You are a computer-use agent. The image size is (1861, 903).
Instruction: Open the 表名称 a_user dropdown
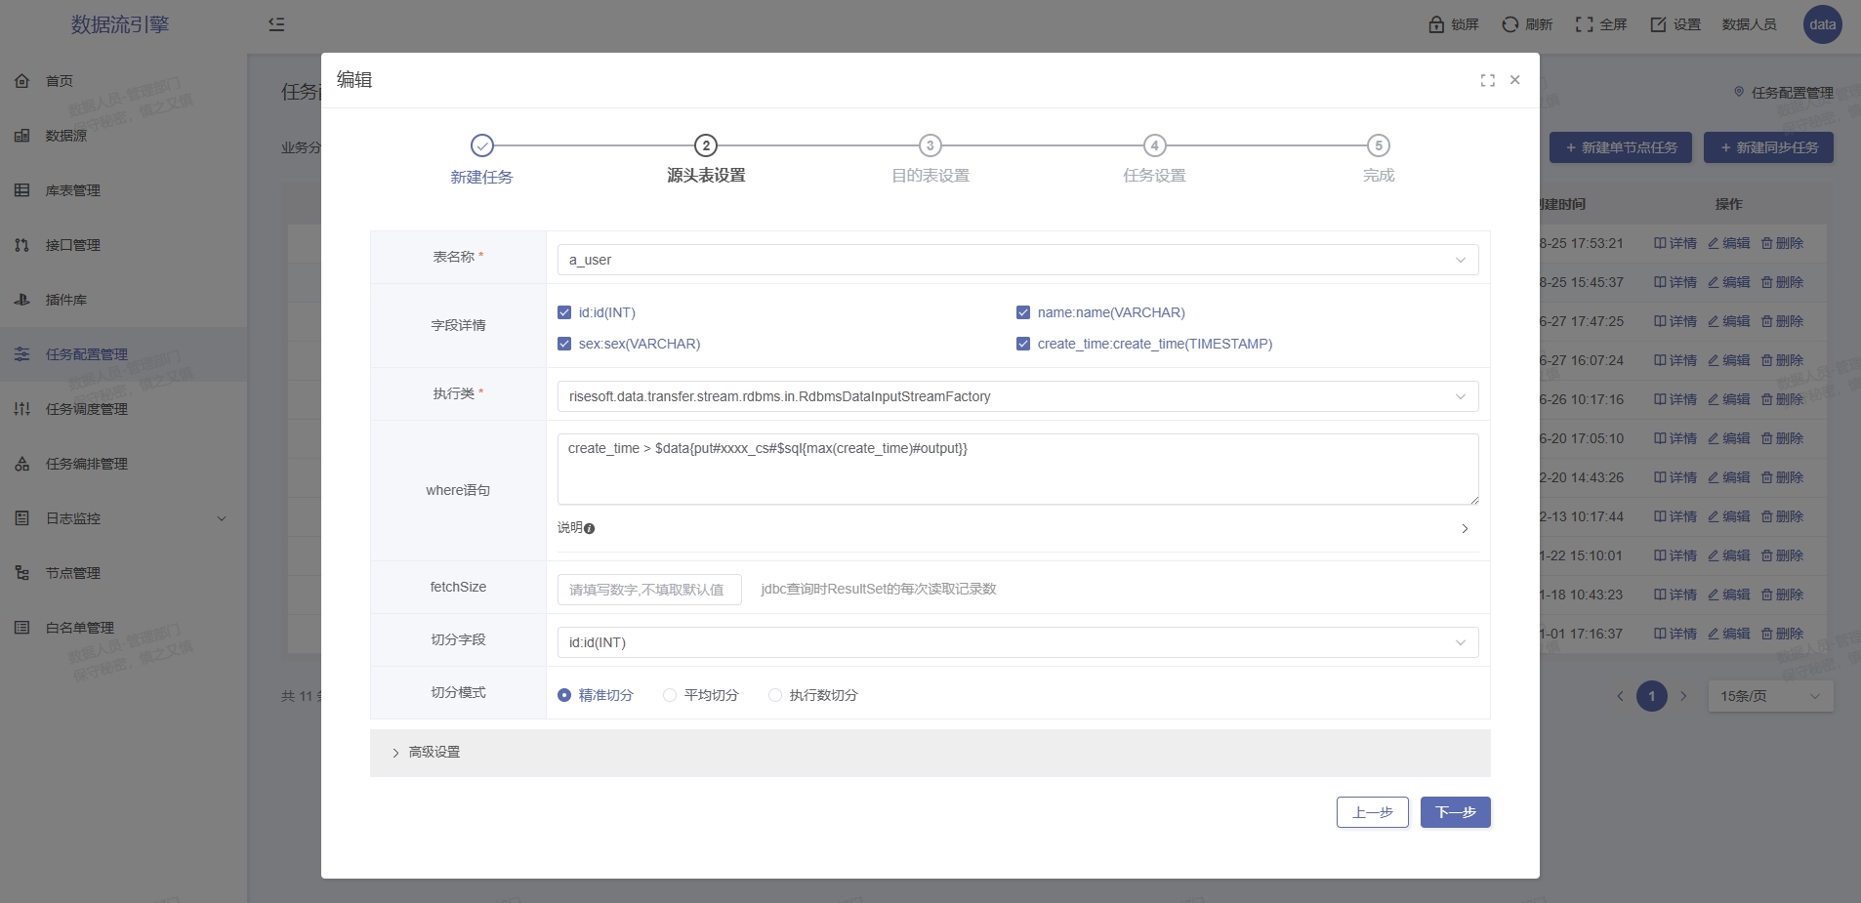[1017, 260]
